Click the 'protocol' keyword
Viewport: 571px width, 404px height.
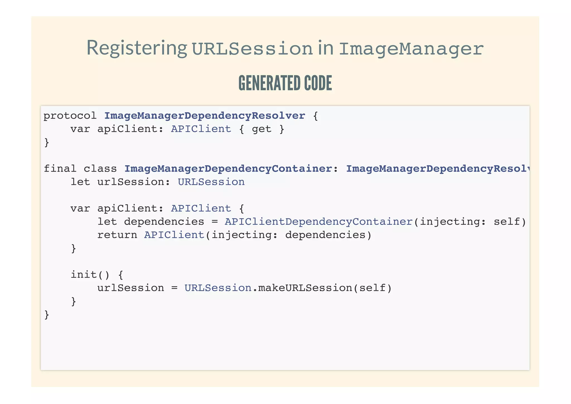(70, 116)
